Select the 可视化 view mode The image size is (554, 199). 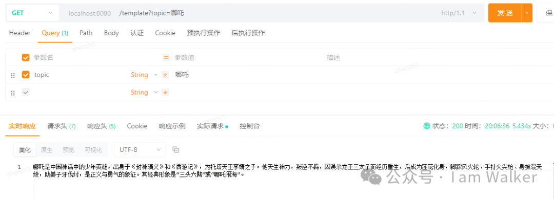click(93, 150)
